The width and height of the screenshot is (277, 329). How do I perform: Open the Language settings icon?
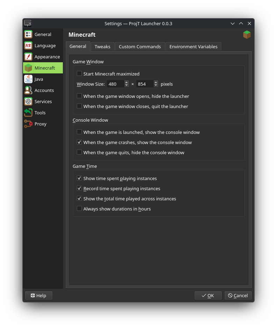click(28, 45)
